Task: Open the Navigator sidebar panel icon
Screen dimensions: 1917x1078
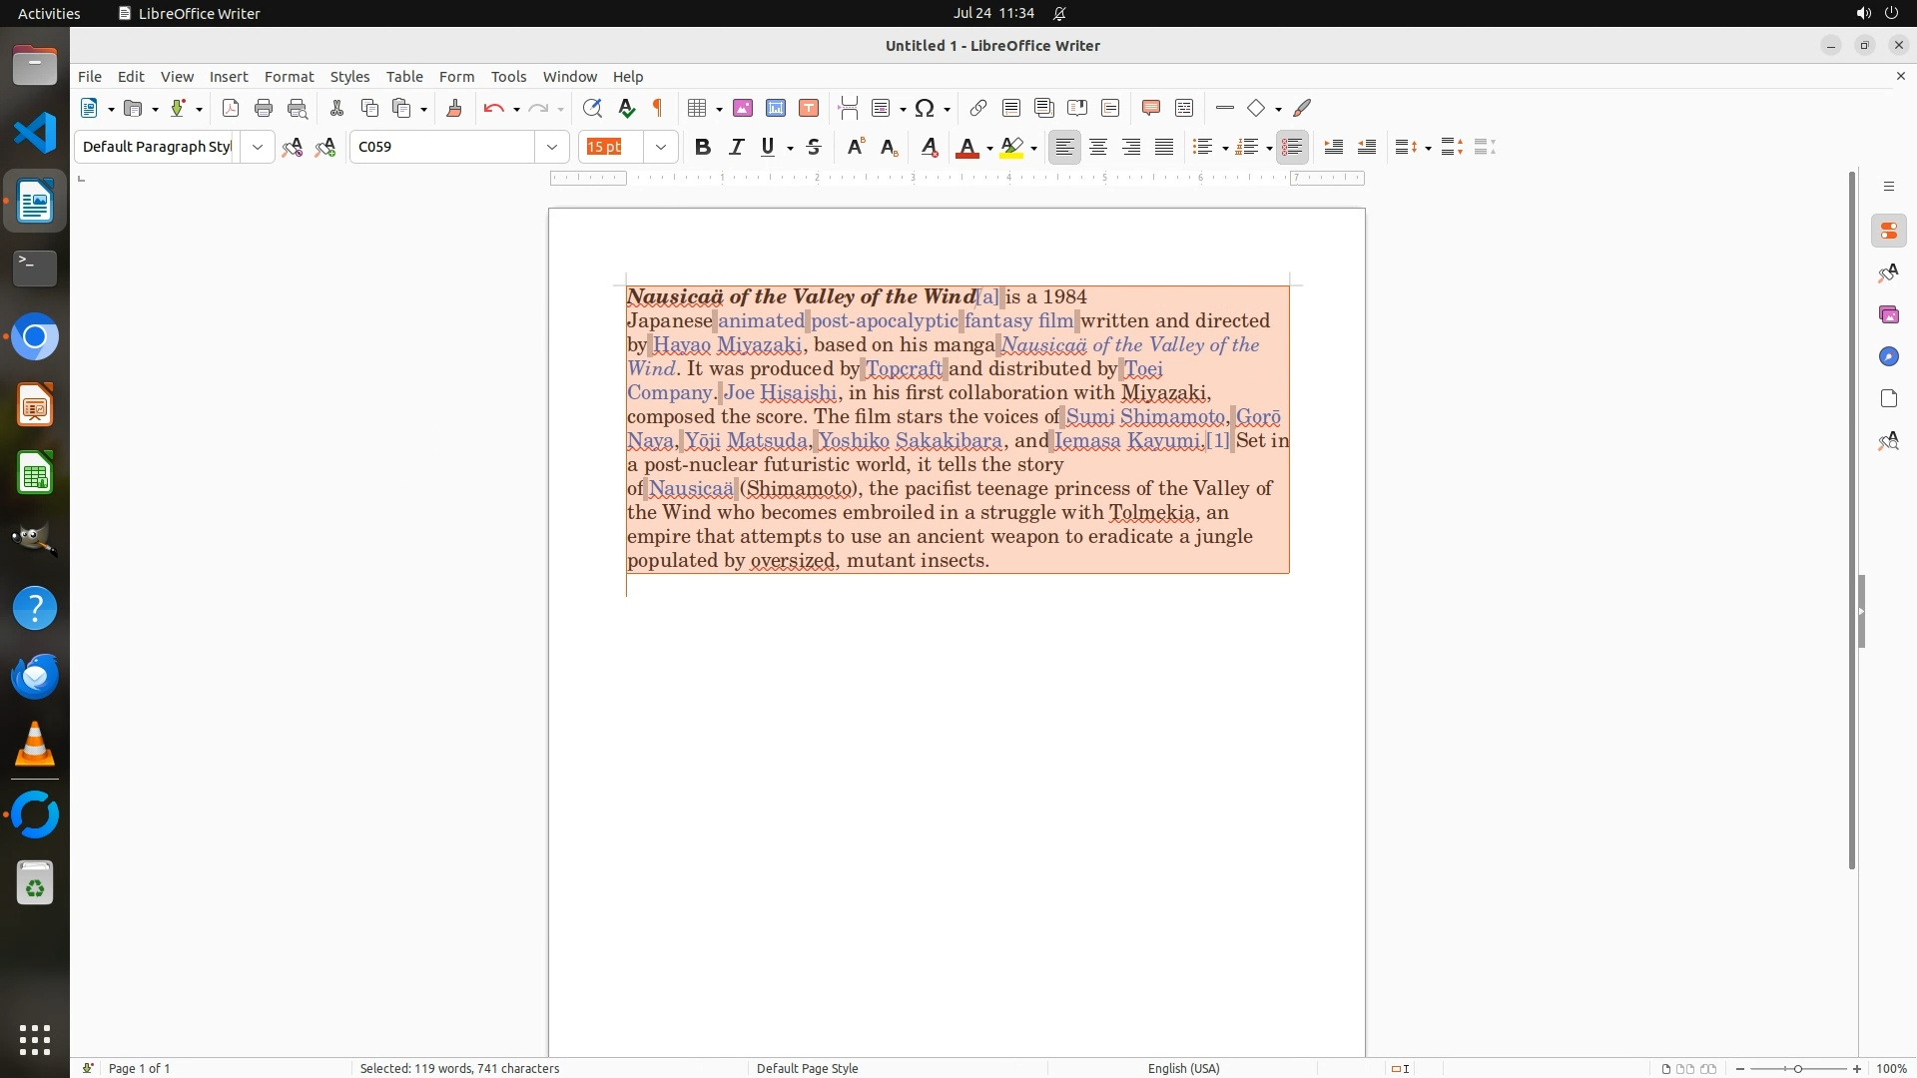Action: click(1888, 357)
